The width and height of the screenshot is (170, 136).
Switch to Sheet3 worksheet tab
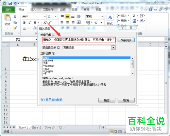tap(50, 128)
